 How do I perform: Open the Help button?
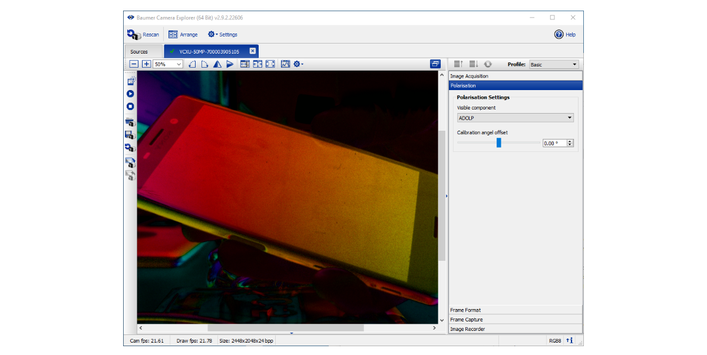click(x=564, y=35)
